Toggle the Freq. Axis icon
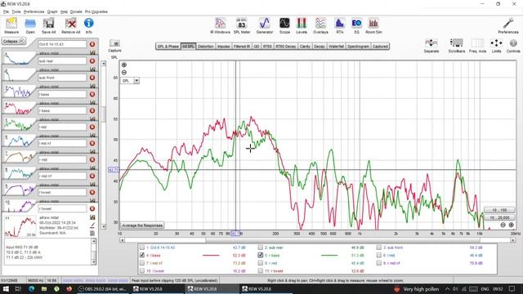Screen dimensions: 523x294 click(477, 46)
